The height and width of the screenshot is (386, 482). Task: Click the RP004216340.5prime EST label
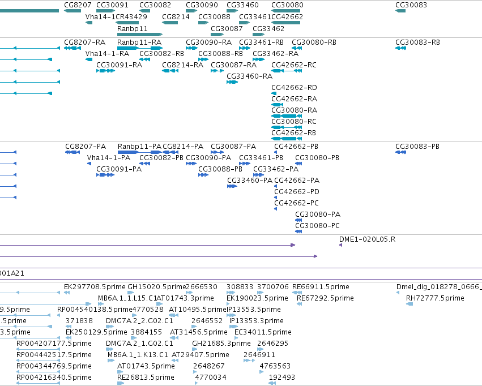tap(54, 377)
